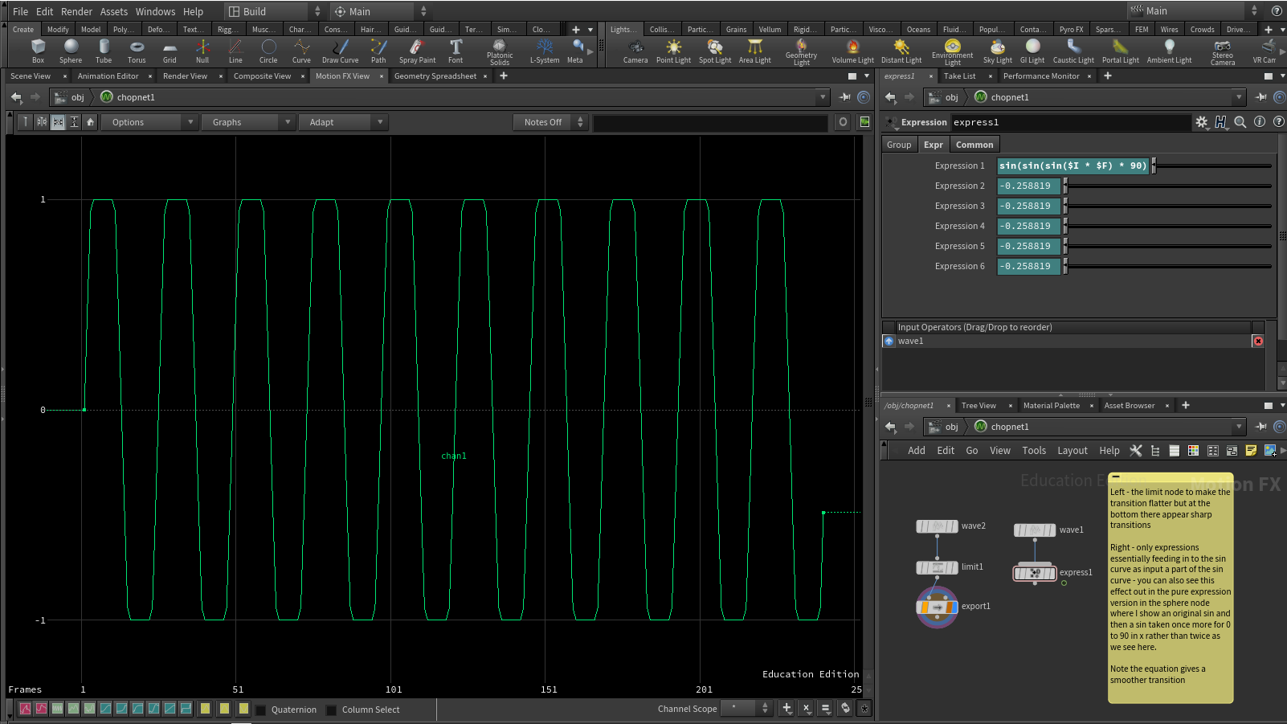Click the Common parameter tab button
1287x724 pixels.
tap(974, 145)
